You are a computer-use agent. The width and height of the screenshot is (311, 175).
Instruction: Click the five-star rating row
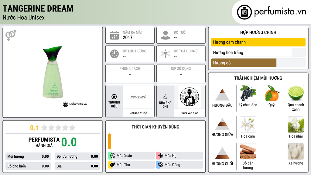coord(58,128)
